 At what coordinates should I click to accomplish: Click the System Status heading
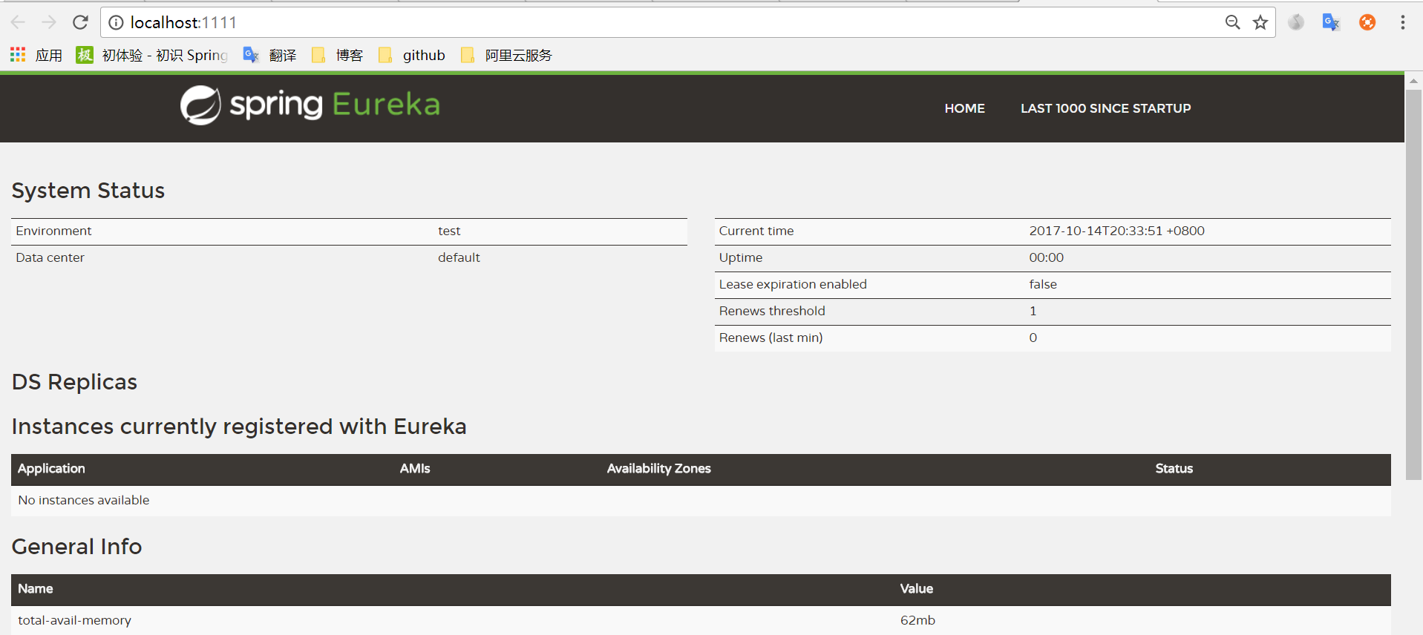tap(88, 191)
